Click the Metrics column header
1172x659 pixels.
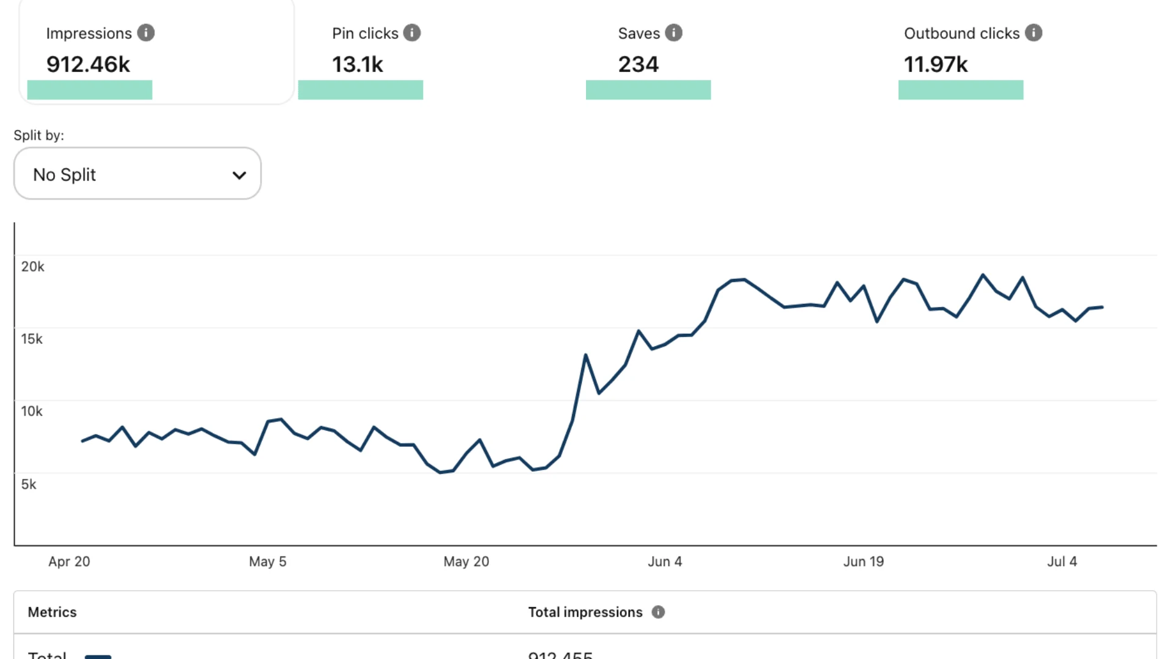pos(52,613)
